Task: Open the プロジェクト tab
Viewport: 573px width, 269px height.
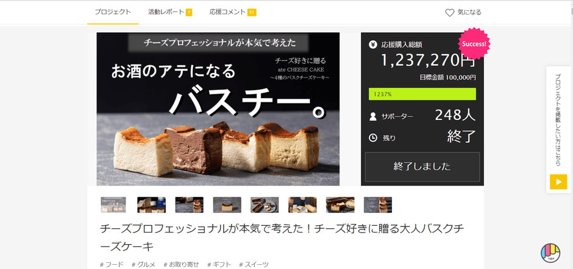Action: 113,12
